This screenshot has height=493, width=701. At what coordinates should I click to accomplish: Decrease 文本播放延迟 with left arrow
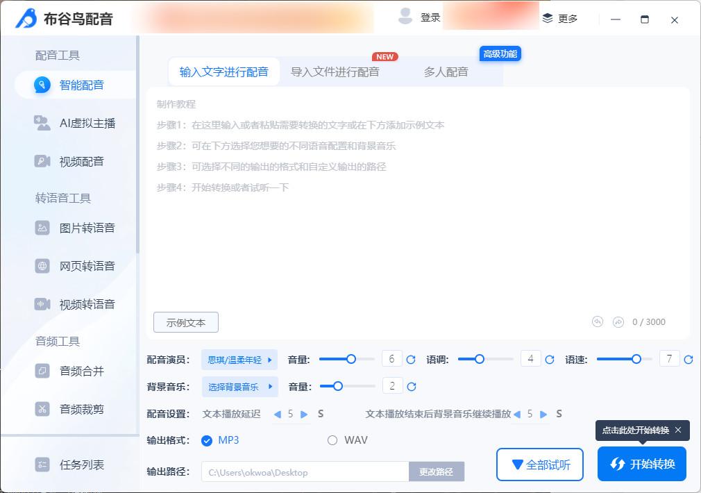277,415
